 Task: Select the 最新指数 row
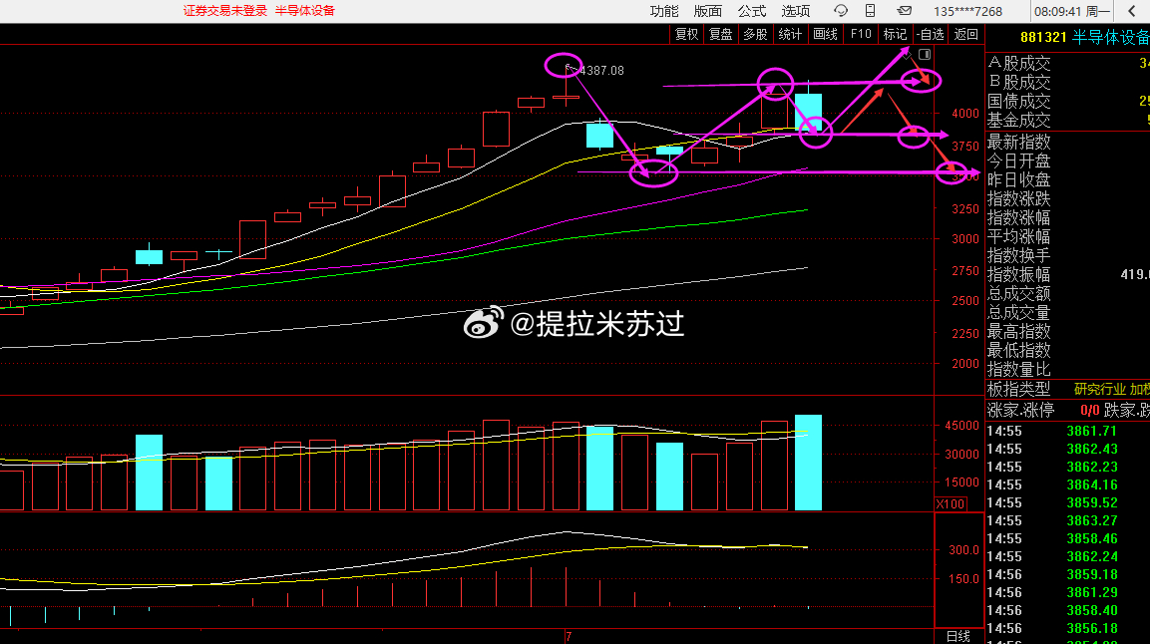(x=1067, y=143)
